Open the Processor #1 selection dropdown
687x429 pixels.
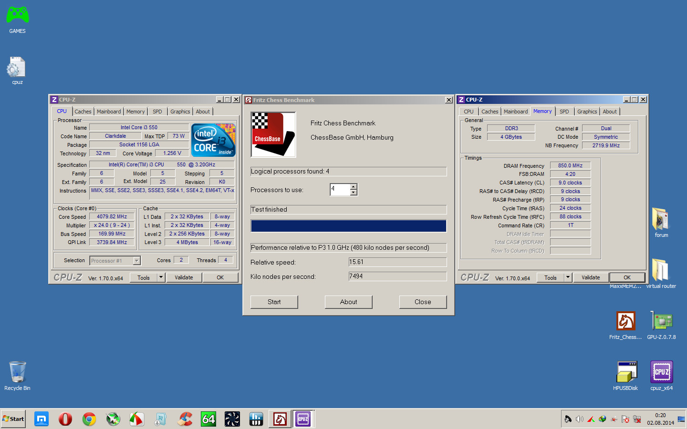tap(136, 261)
